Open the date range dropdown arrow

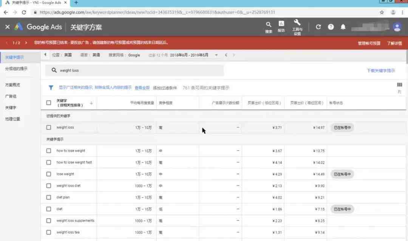coord(216,55)
